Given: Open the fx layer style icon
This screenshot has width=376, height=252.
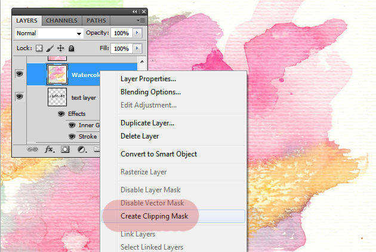Looking at the screenshot, I should tap(50, 149).
